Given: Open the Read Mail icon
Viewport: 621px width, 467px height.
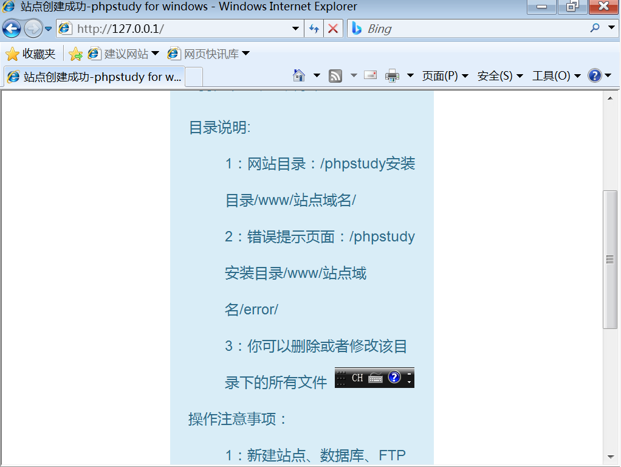Looking at the screenshot, I should click(x=370, y=75).
